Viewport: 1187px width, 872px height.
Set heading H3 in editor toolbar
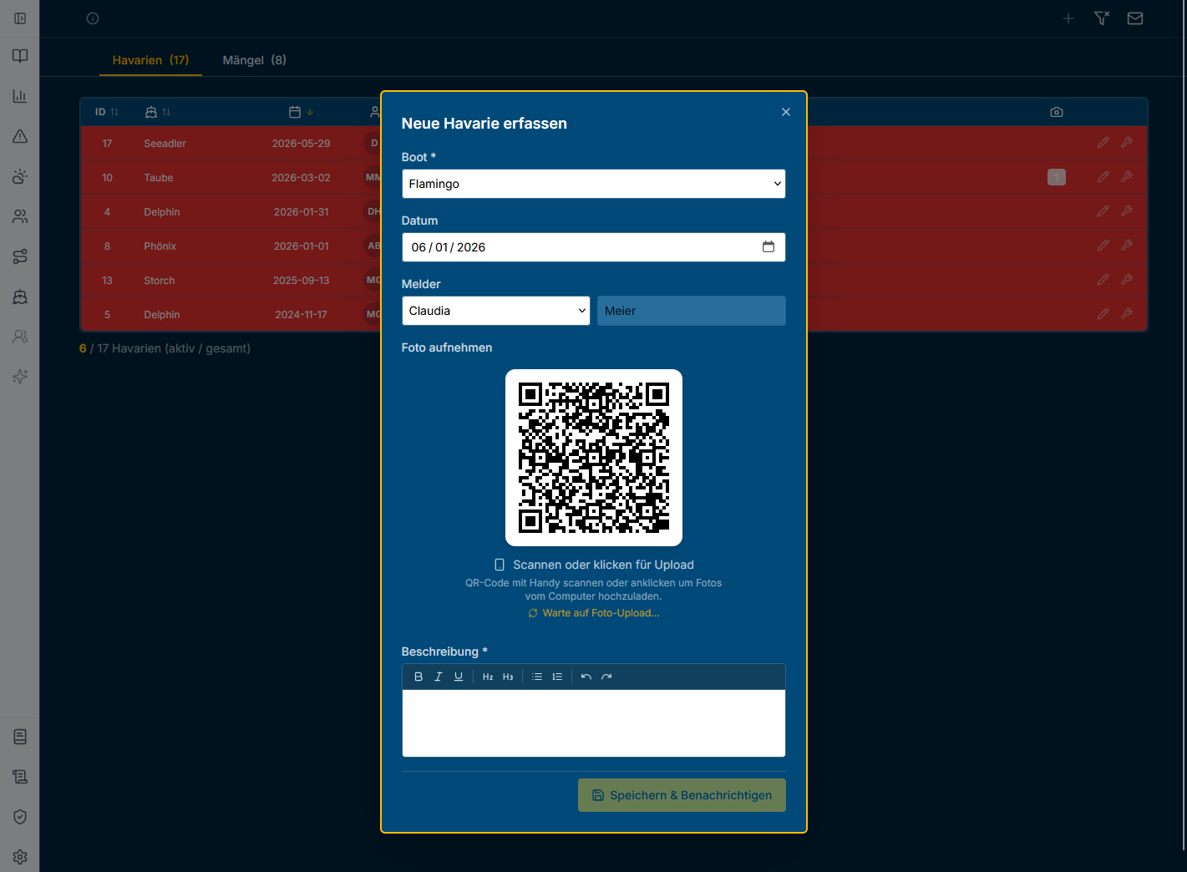coord(508,677)
